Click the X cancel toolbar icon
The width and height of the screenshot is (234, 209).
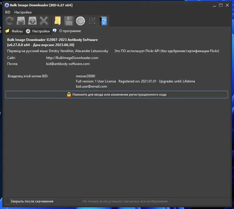point(44,21)
